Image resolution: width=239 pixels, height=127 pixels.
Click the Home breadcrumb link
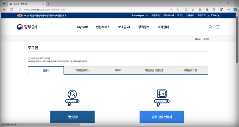[198, 39]
